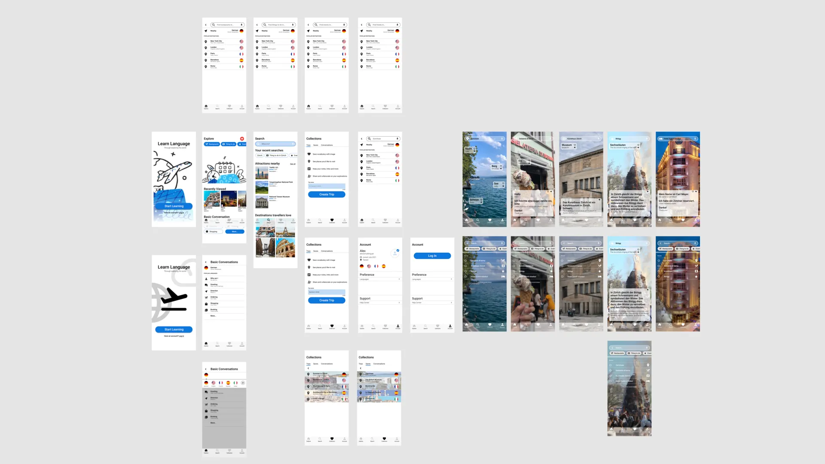Viewport: 825px width, 464px height.
Task: Click 'See all' next to Attractions nearby
Action: (x=293, y=164)
